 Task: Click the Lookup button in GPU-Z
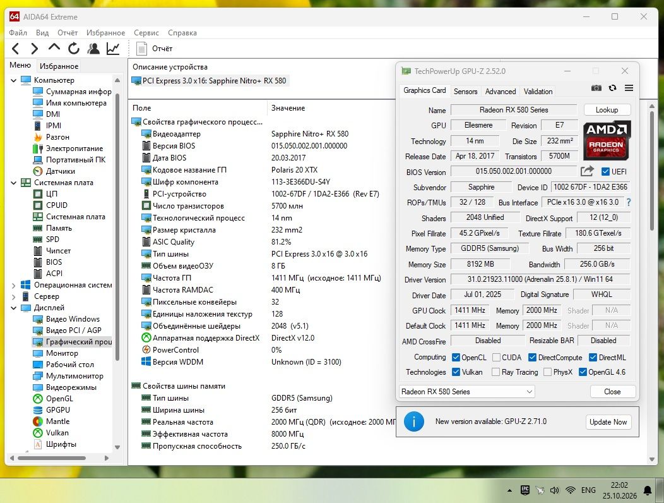pos(607,110)
